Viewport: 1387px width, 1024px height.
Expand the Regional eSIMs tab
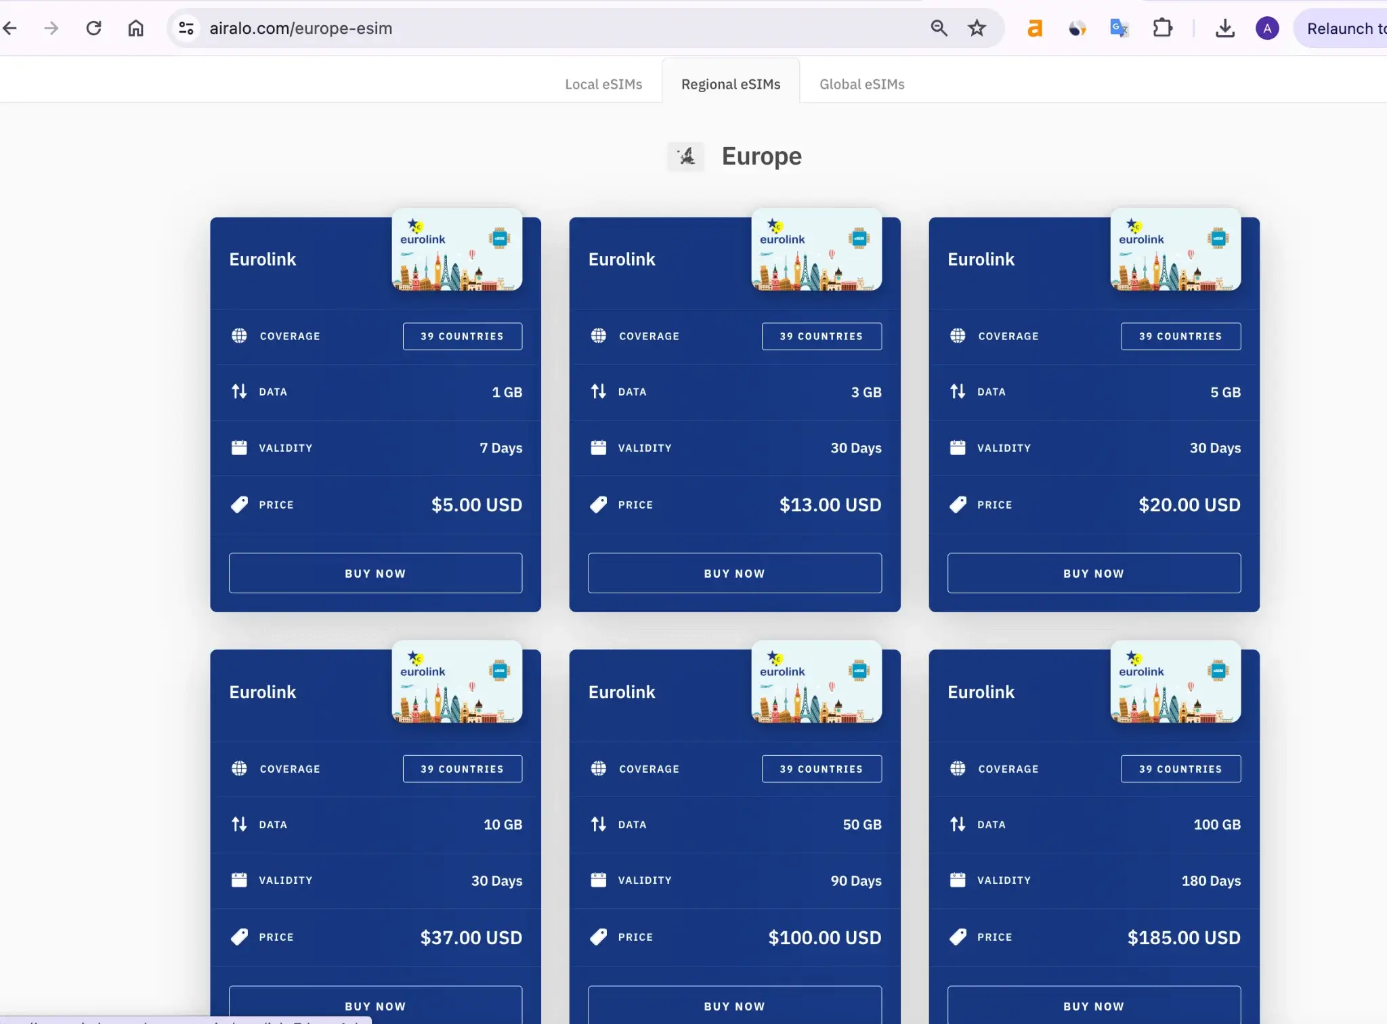point(730,84)
